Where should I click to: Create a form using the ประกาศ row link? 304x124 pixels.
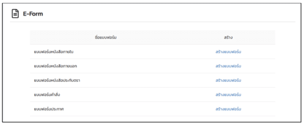pos(228,109)
